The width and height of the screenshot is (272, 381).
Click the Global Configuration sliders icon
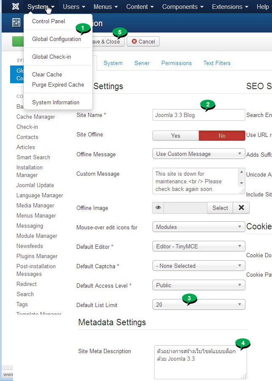click(16, 23)
